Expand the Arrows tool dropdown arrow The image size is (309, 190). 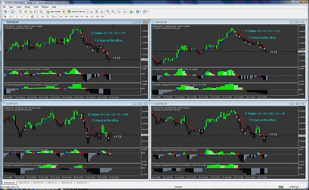[55, 16]
